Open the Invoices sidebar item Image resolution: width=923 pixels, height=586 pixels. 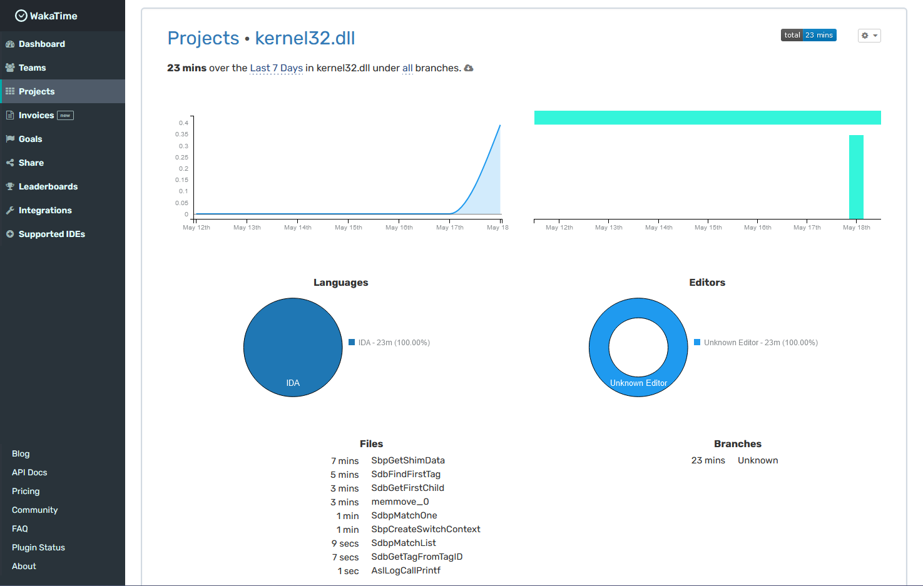(x=63, y=115)
